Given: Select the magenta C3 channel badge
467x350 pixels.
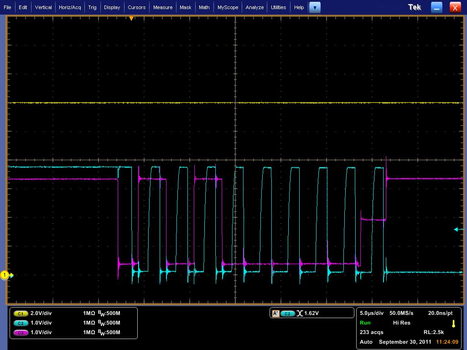Looking at the screenshot, I should (21, 333).
